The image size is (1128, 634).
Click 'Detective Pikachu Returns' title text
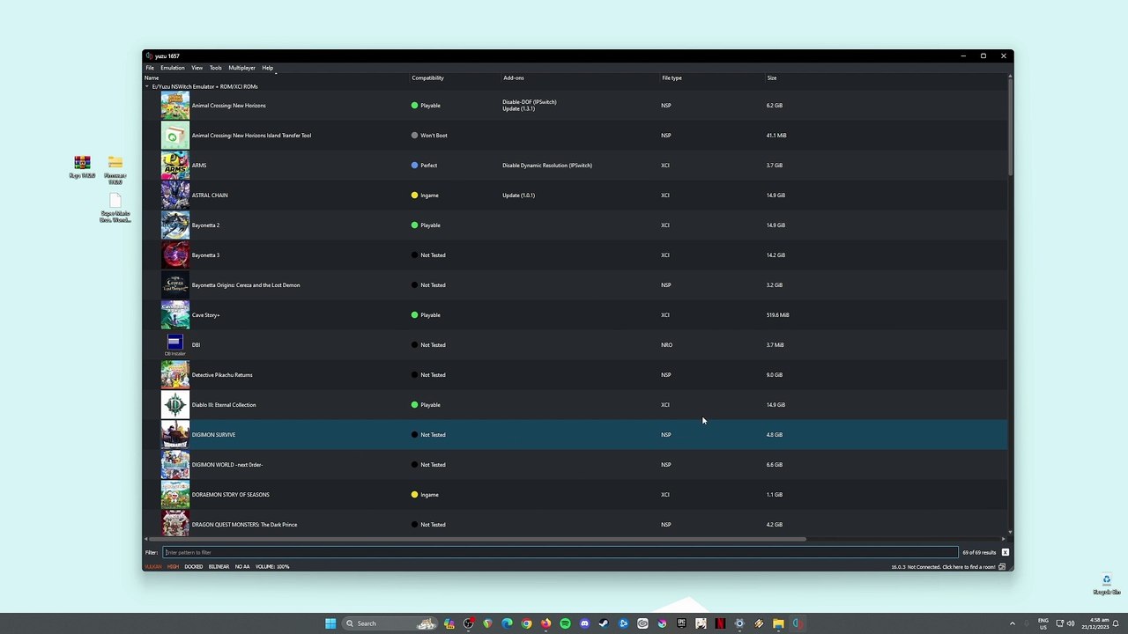click(222, 375)
